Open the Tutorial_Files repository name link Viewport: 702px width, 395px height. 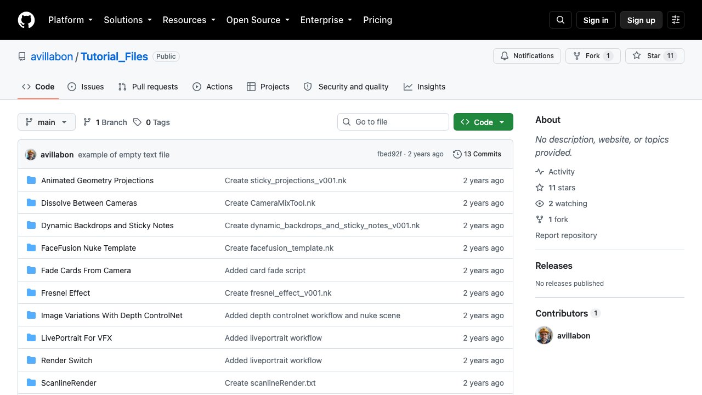click(115, 57)
